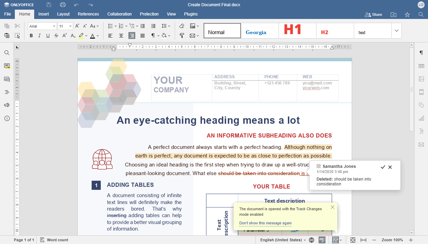The width and height of the screenshot is (428, 244).
Task: Click the Print icon in title bar
Action: point(62,5)
